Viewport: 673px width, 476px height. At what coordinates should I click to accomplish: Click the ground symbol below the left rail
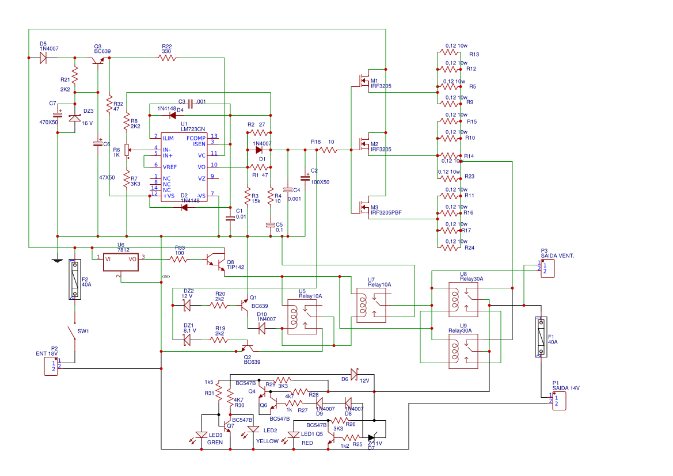58,260
